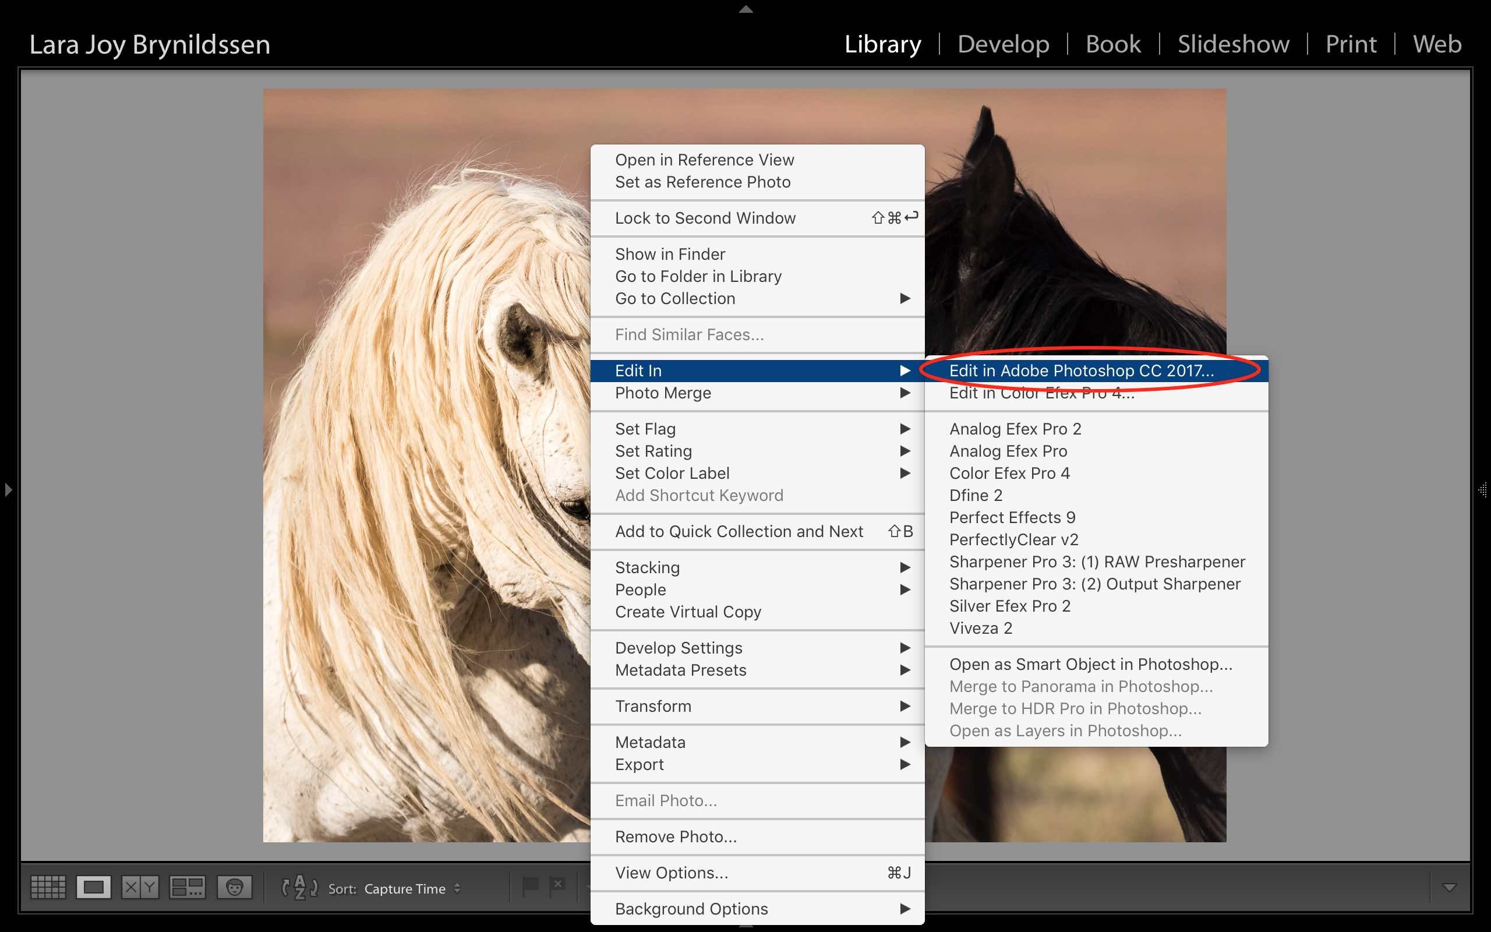
Task: Open Compare view (X|Y)
Action: [x=140, y=888]
